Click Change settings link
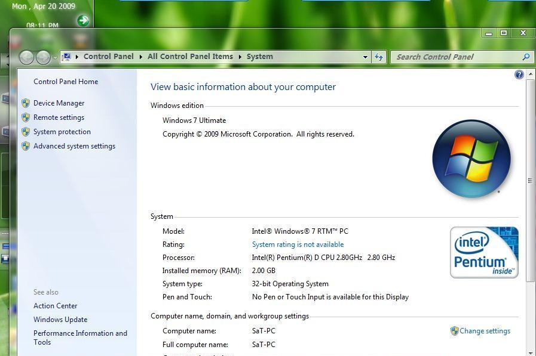Viewport: 536px width, 356px height. pos(485,331)
